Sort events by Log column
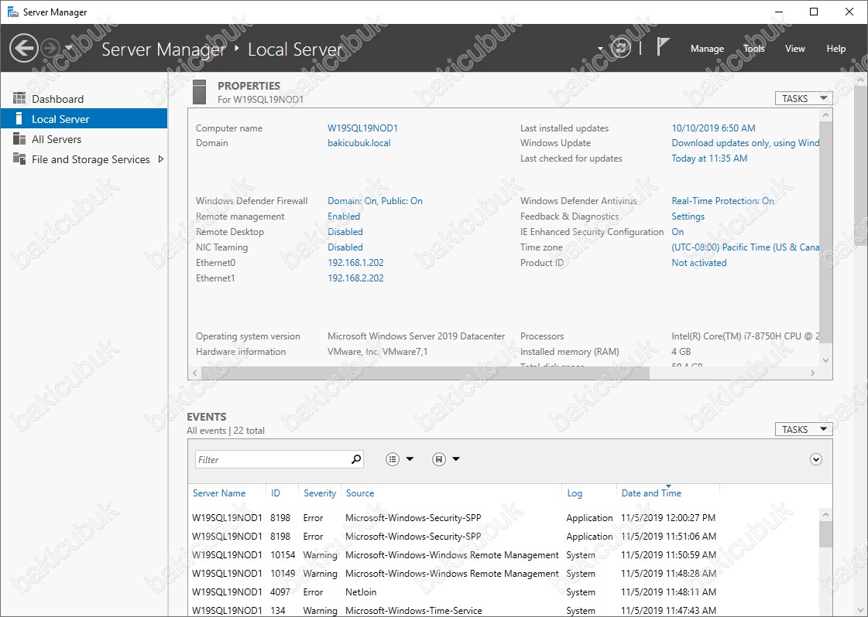 pyautogui.click(x=575, y=493)
